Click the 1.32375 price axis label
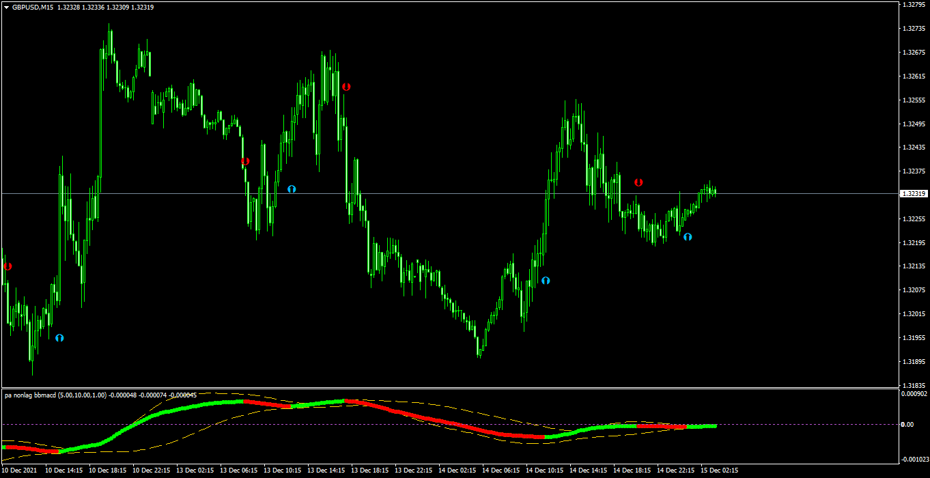 [913, 171]
